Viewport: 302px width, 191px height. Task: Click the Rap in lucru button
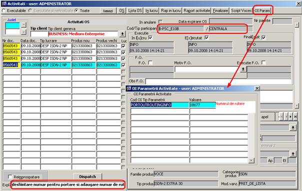tap(170, 10)
